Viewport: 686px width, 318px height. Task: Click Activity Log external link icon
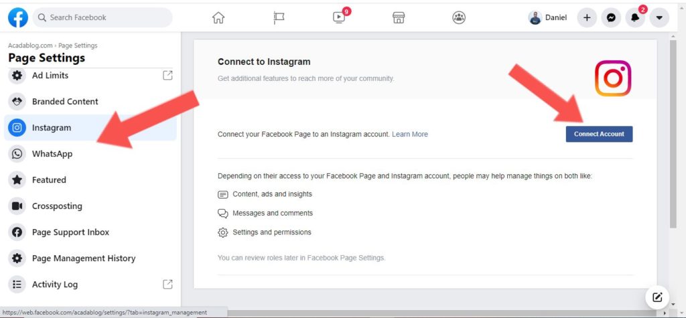pos(167,285)
